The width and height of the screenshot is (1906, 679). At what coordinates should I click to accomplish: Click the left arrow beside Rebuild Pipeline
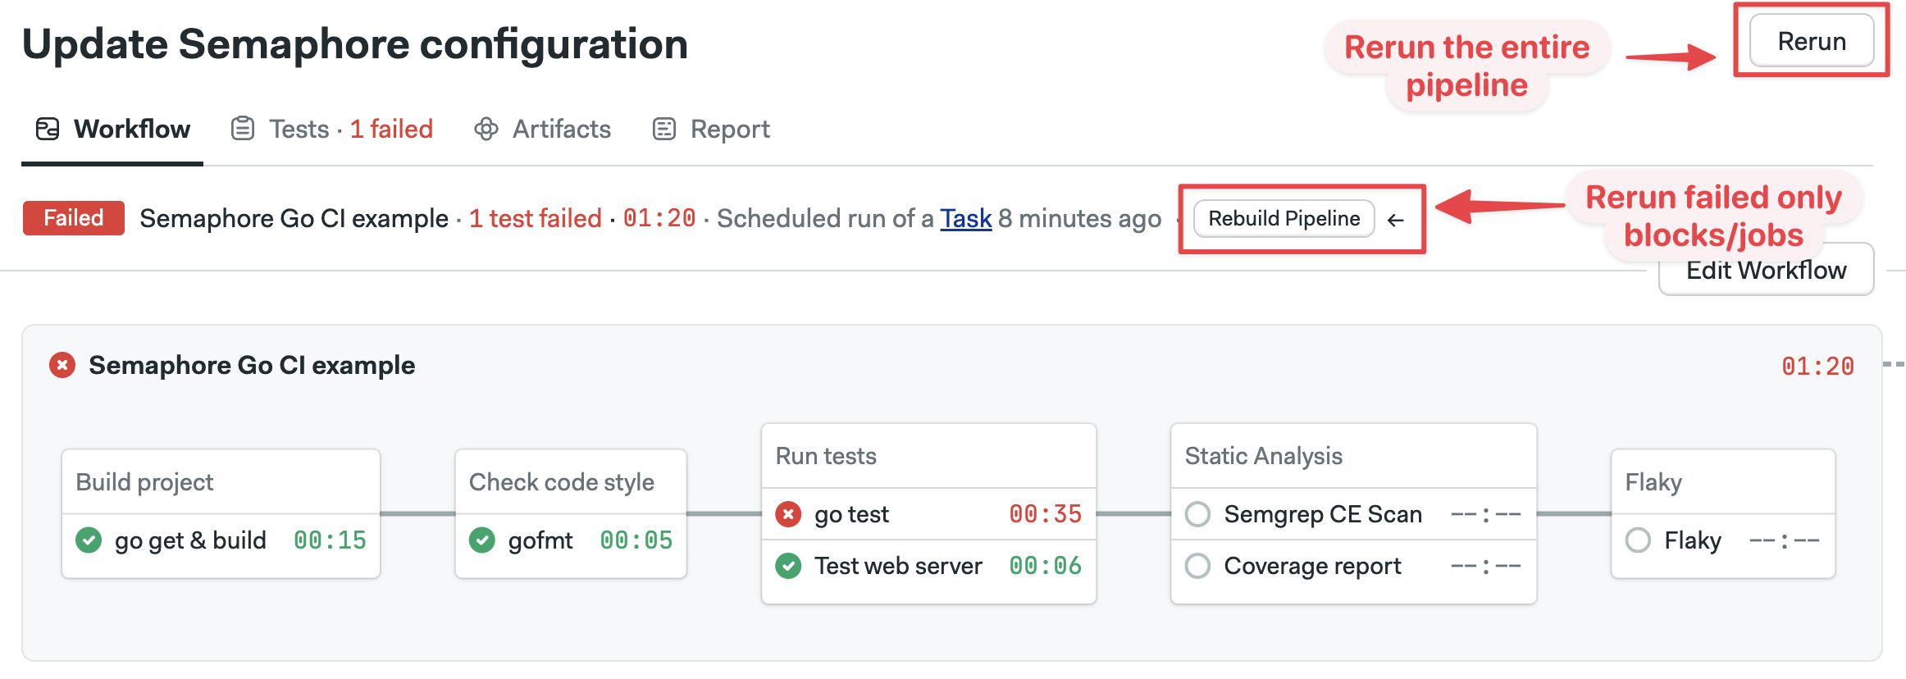click(1396, 220)
